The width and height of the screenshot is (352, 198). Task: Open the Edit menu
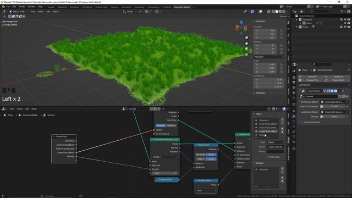14,7
